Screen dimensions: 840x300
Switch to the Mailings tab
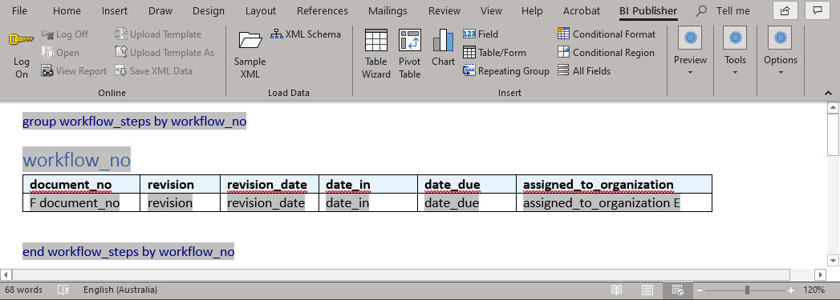(x=388, y=10)
